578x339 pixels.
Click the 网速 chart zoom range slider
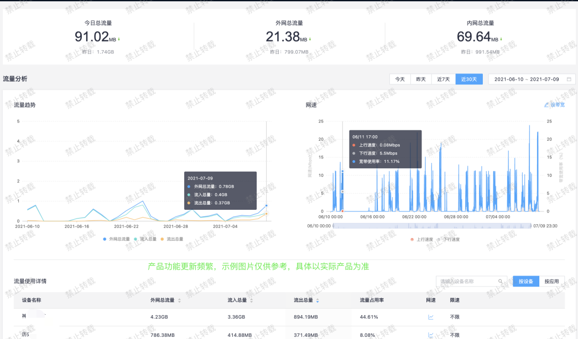(432, 226)
